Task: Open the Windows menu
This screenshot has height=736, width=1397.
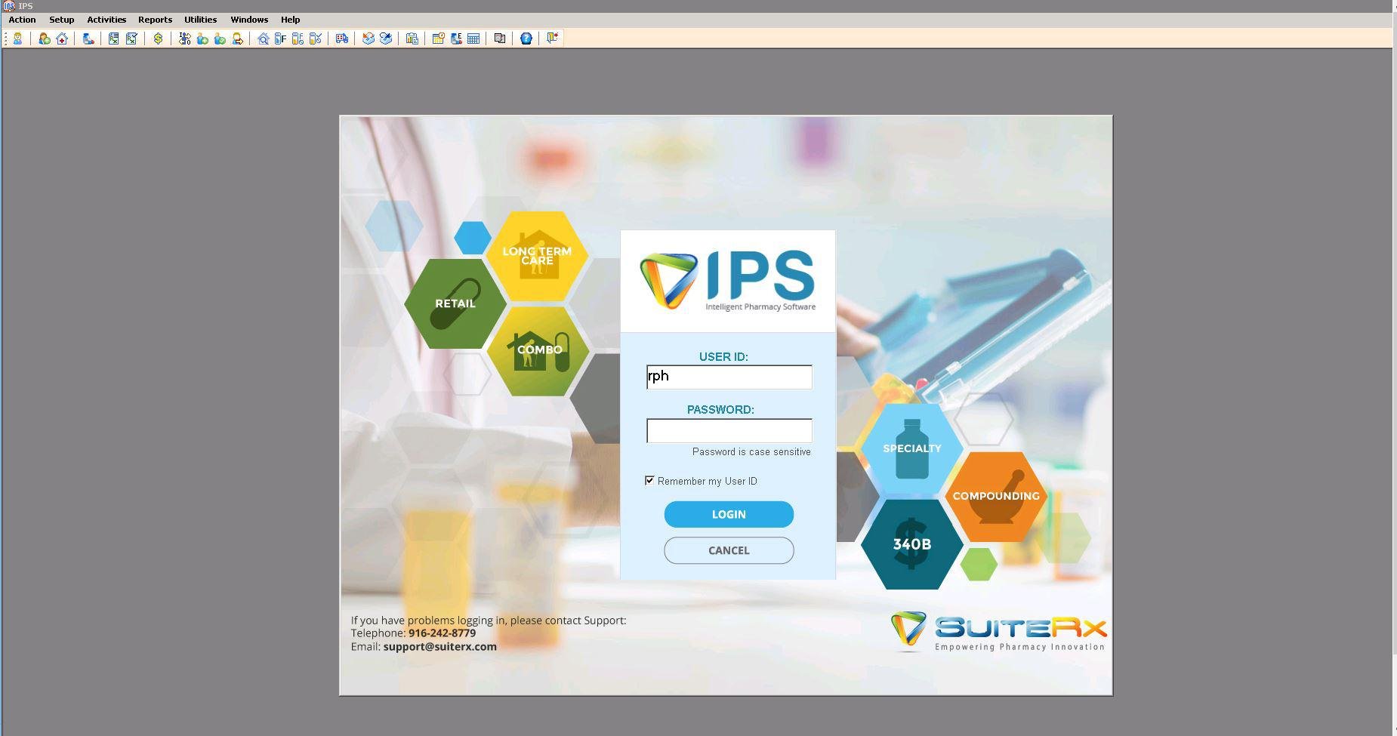Action: click(x=249, y=20)
